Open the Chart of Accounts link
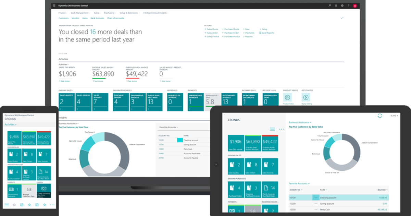Viewport: 411px width, 216px height. (x=115, y=18)
